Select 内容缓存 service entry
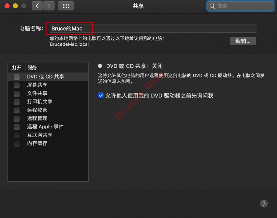 pos(37,143)
